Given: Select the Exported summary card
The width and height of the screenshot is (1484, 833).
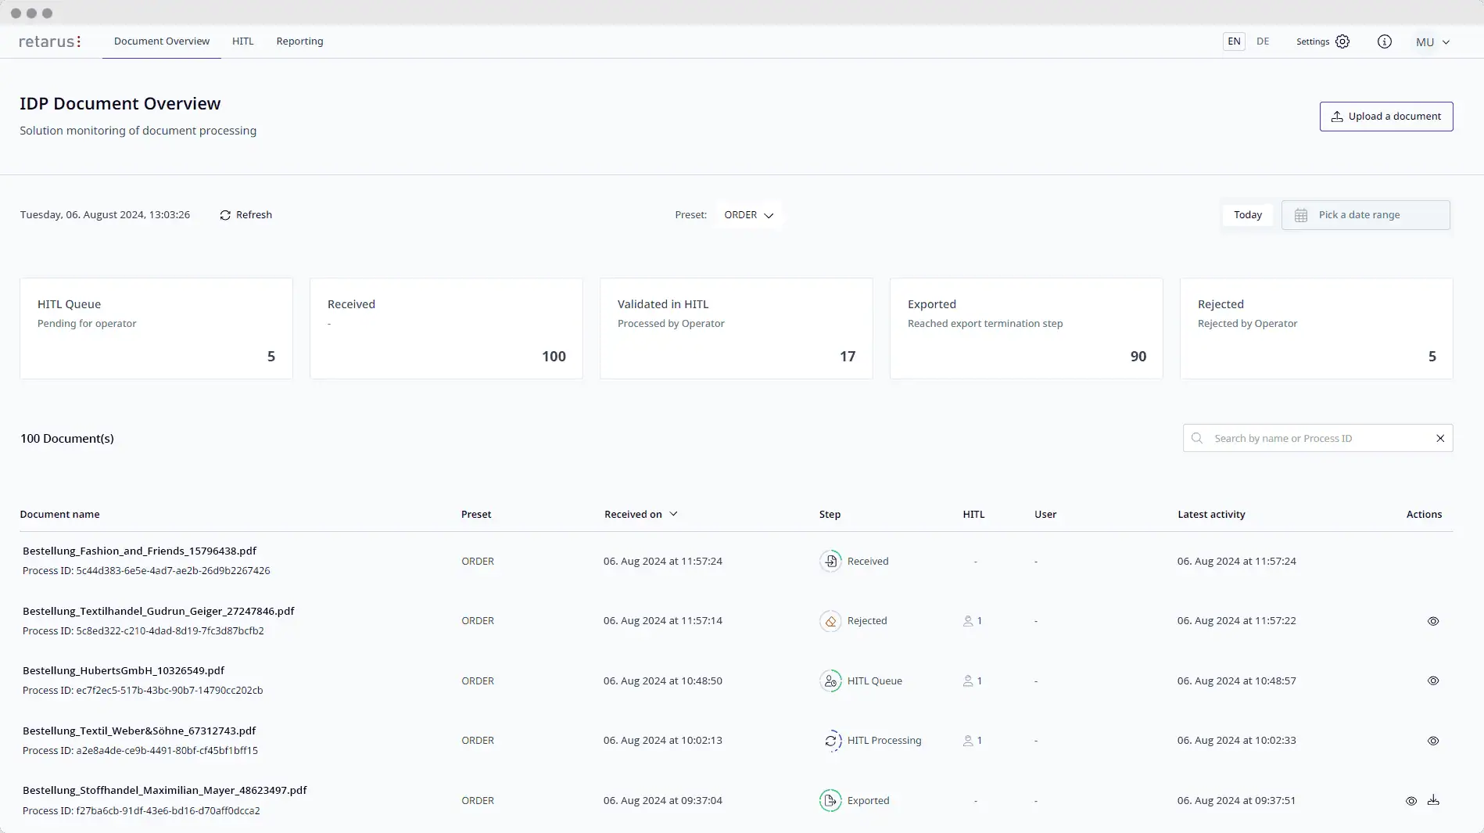Looking at the screenshot, I should (1027, 329).
